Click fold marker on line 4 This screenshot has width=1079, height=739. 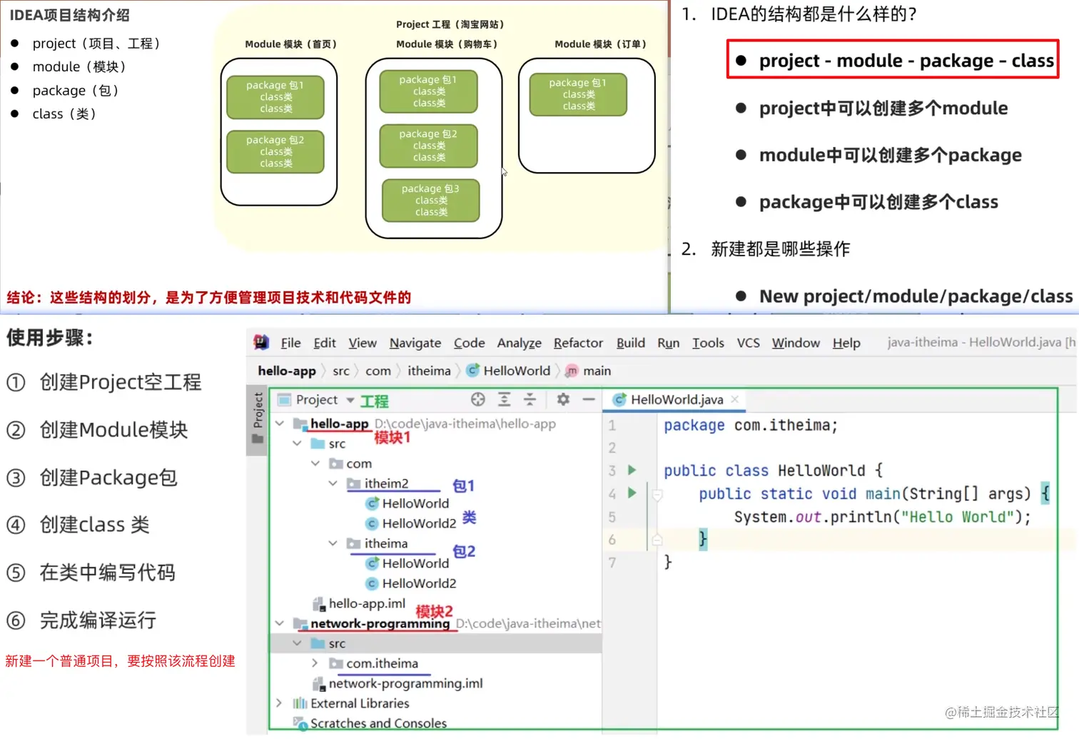pos(657,494)
